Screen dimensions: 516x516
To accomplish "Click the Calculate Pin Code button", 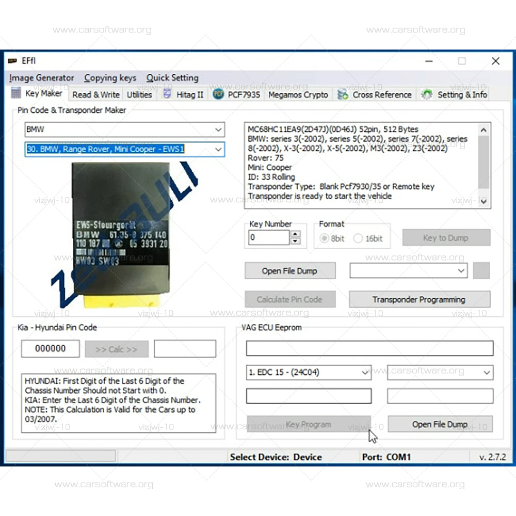I will coord(290,299).
